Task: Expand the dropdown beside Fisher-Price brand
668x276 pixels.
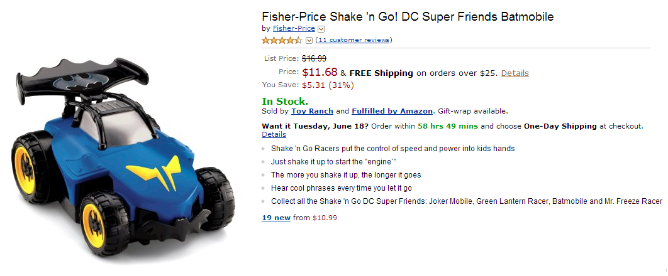Action: click(321, 29)
